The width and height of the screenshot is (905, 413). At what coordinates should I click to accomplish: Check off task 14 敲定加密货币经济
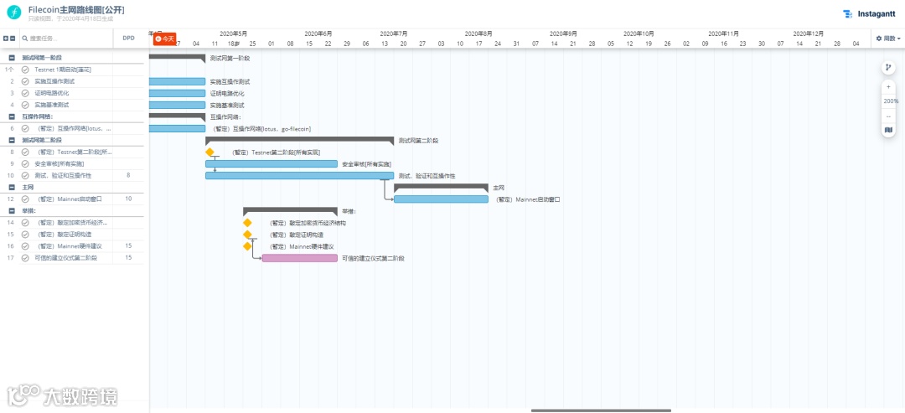(x=25, y=223)
